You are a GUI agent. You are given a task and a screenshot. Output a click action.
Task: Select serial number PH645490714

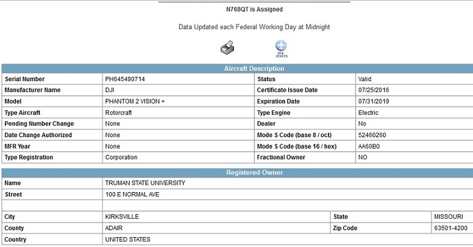[x=125, y=79]
